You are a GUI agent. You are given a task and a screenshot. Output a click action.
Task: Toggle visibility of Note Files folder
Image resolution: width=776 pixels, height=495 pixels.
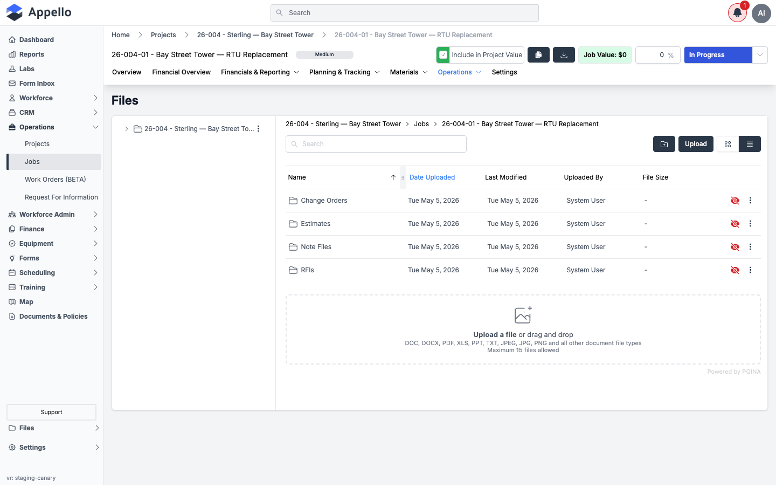click(735, 247)
